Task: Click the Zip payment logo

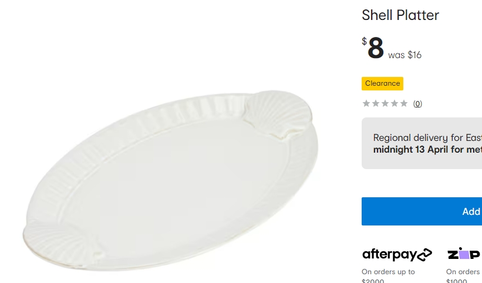Action: 464,254
